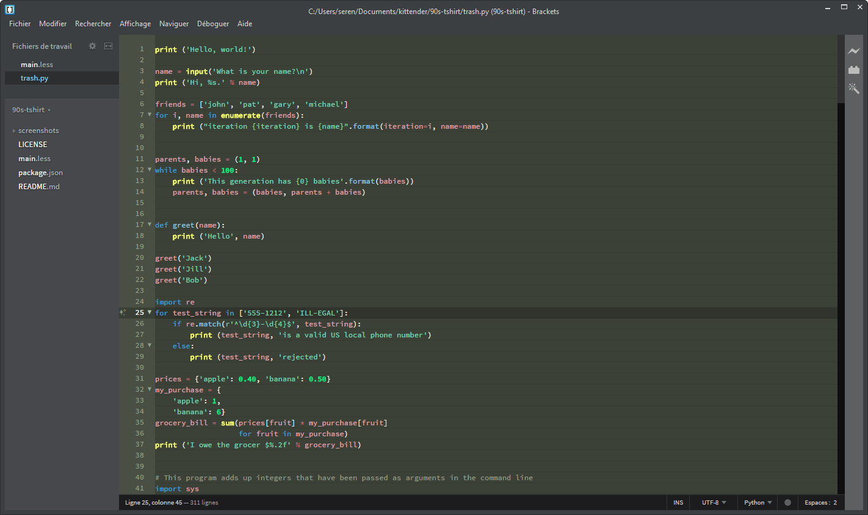Collapse the code block at line 12
The width and height of the screenshot is (868, 515).
click(149, 170)
